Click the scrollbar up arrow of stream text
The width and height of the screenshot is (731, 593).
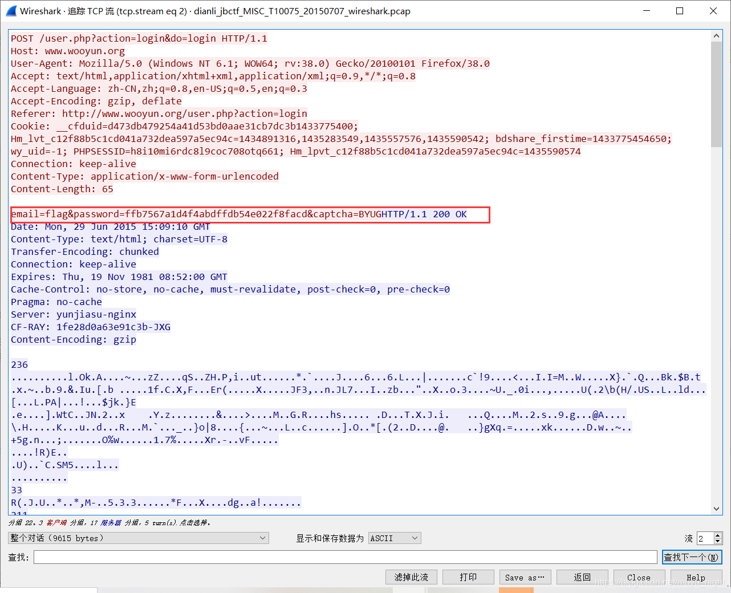pos(717,36)
